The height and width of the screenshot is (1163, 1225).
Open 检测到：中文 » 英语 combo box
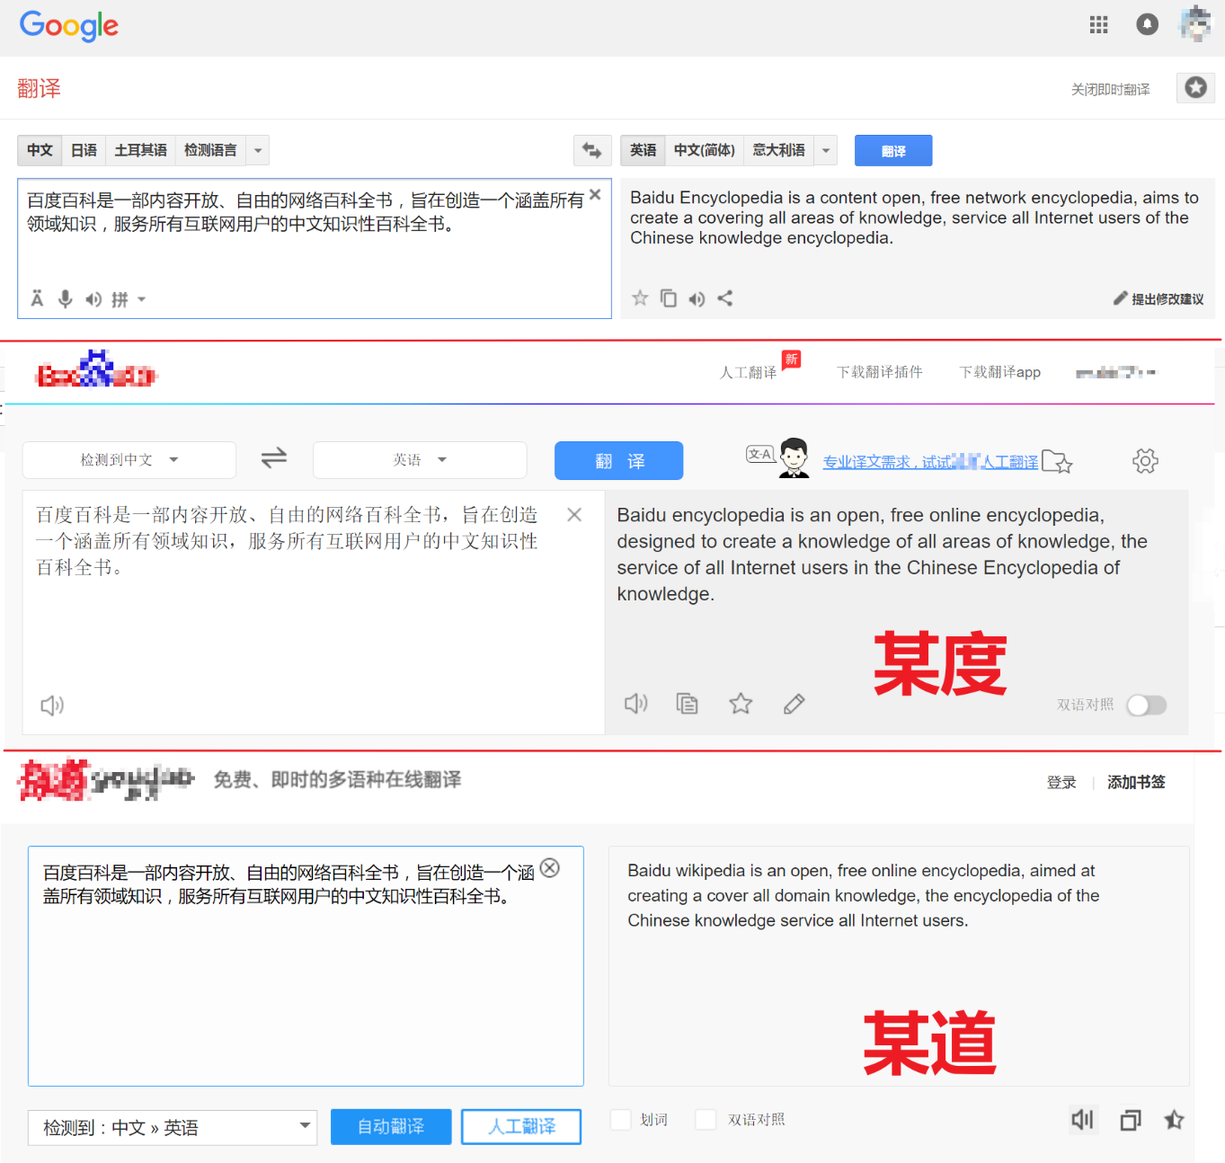tap(173, 1127)
